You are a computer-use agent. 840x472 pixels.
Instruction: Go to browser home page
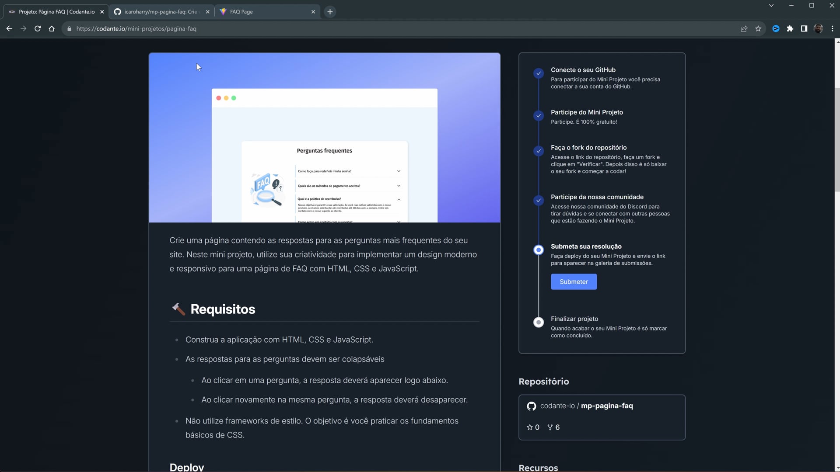(52, 28)
